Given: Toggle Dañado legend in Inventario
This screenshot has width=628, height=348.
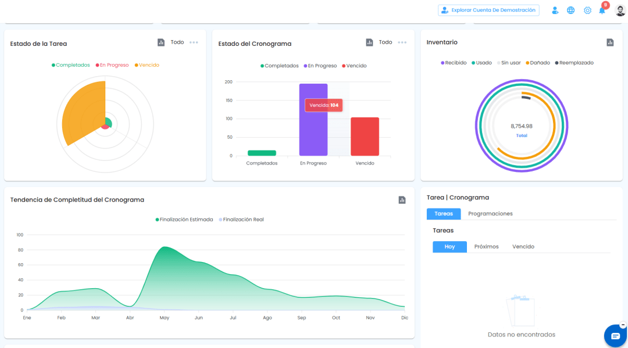Looking at the screenshot, I should pos(537,63).
